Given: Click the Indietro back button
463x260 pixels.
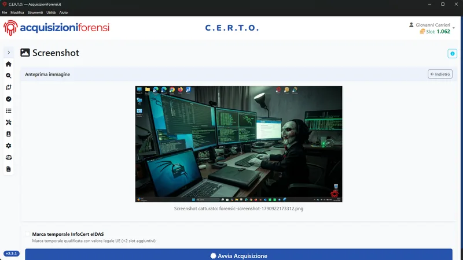Looking at the screenshot, I should point(440,74).
